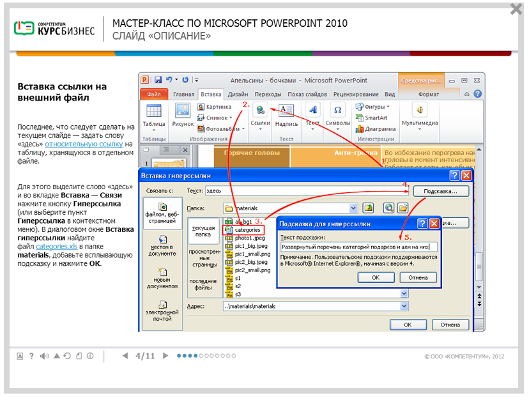The height and width of the screenshot is (400, 529).
Task: Collapse the ribbon with the caret icon
Action: pyautogui.click(x=467, y=94)
